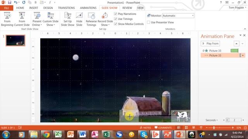248x139 pixels.
Task: Open the Undo history dropdown arrow
Action: tap(19, 3)
